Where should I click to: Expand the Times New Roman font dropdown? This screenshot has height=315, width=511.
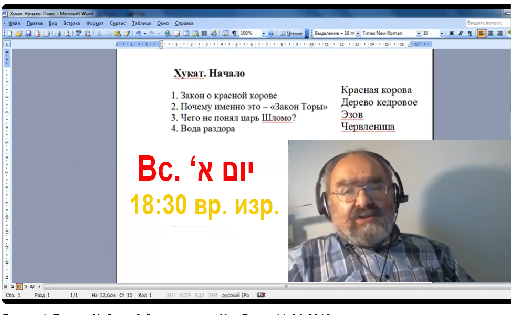pyautogui.click(x=419, y=33)
